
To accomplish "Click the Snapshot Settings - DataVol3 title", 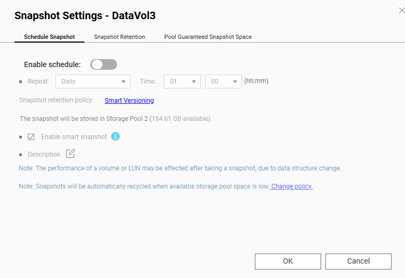I will click(85, 15).
